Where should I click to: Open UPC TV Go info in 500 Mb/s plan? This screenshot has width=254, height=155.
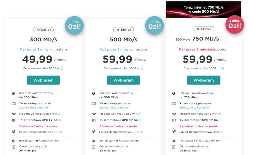click(x=139, y=120)
